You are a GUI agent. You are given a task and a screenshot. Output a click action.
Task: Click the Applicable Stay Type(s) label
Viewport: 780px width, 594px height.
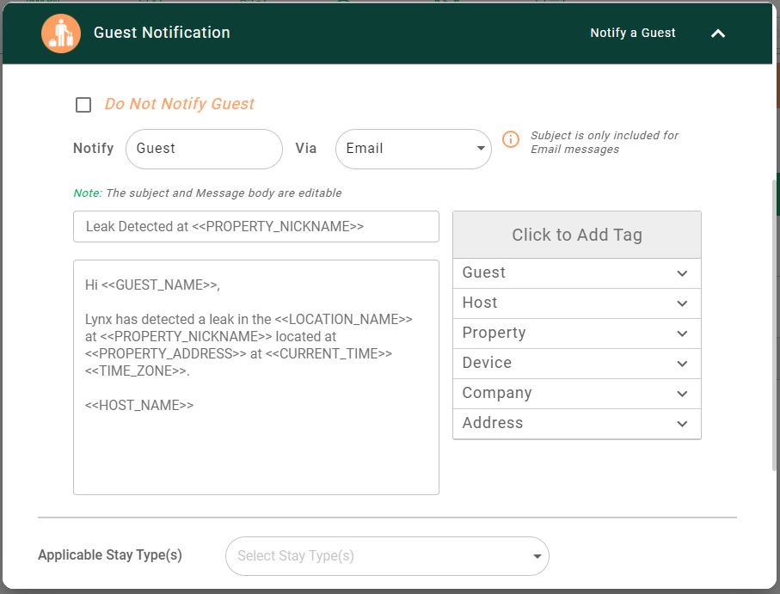pyautogui.click(x=110, y=555)
